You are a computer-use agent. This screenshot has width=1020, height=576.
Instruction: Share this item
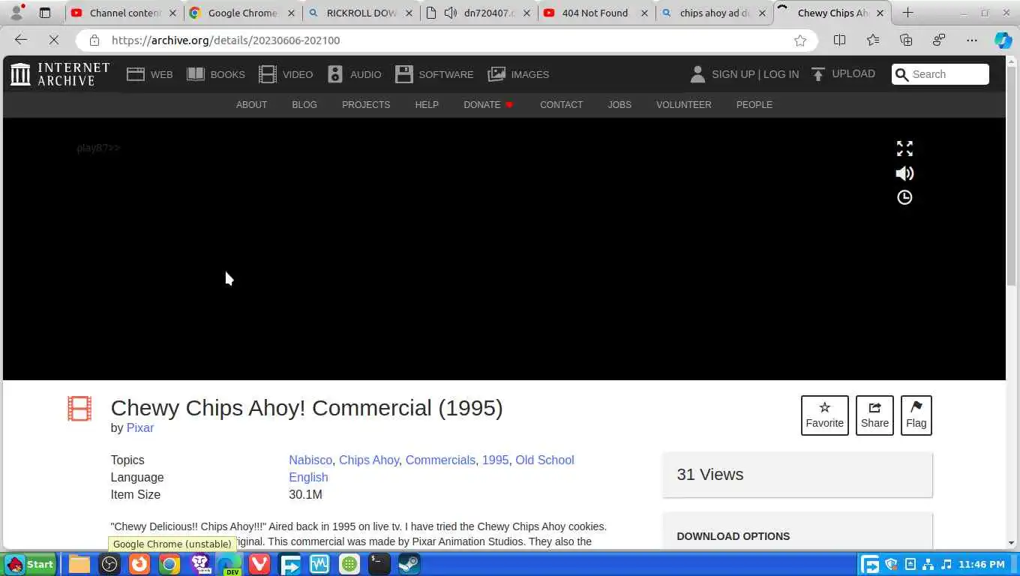click(x=874, y=415)
